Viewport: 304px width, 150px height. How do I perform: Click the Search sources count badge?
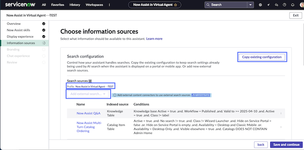pyautogui.click(x=90, y=81)
